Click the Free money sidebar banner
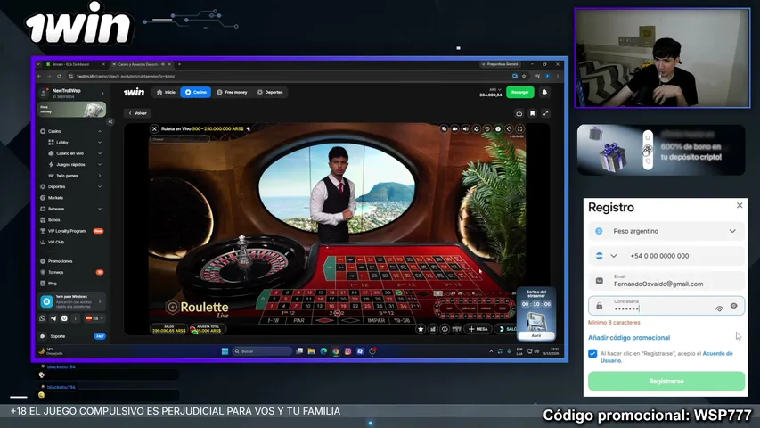The image size is (760, 428). (72, 109)
